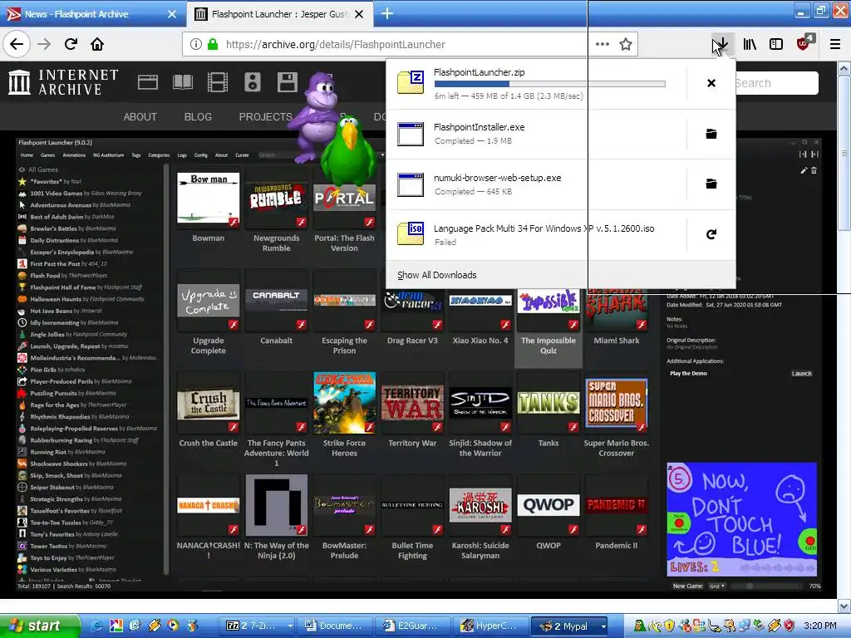Cancel the FlashpointLauncher.zip download

(711, 83)
